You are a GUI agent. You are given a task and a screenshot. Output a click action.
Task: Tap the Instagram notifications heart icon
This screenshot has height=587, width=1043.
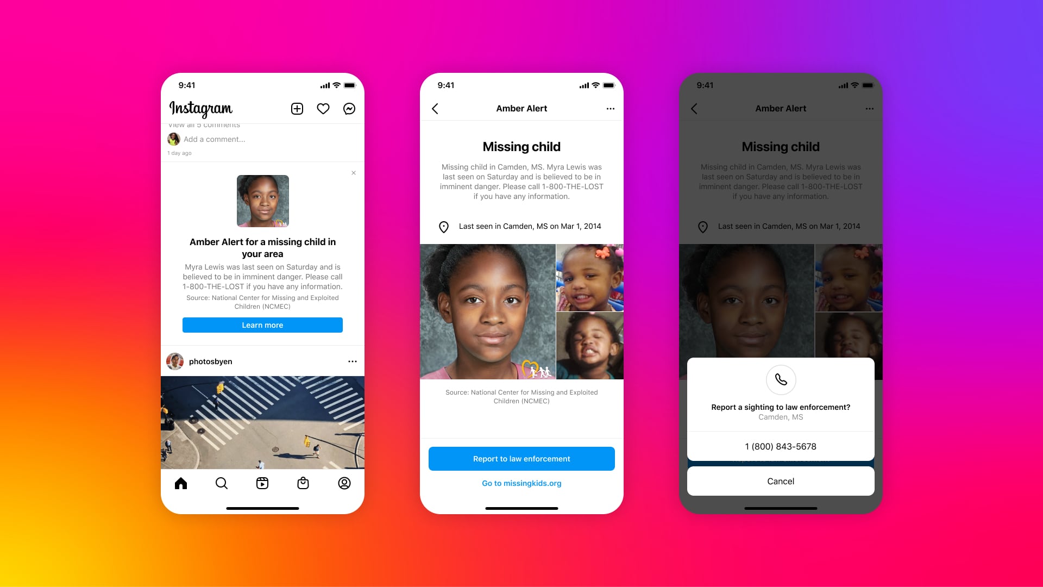point(323,109)
